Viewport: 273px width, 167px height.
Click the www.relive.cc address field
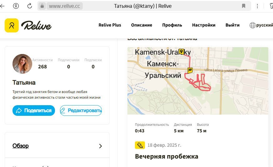coord(65,6)
